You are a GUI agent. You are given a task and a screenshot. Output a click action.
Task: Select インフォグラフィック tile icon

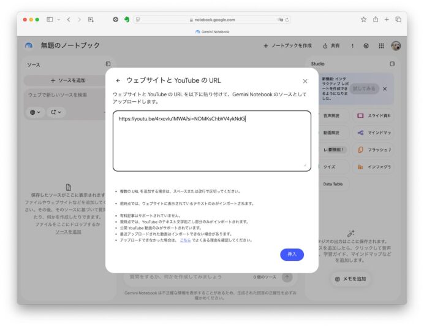360,167
